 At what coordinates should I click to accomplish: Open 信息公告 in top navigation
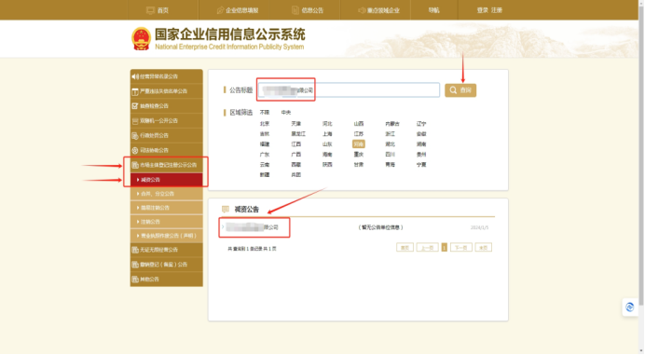click(x=308, y=10)
